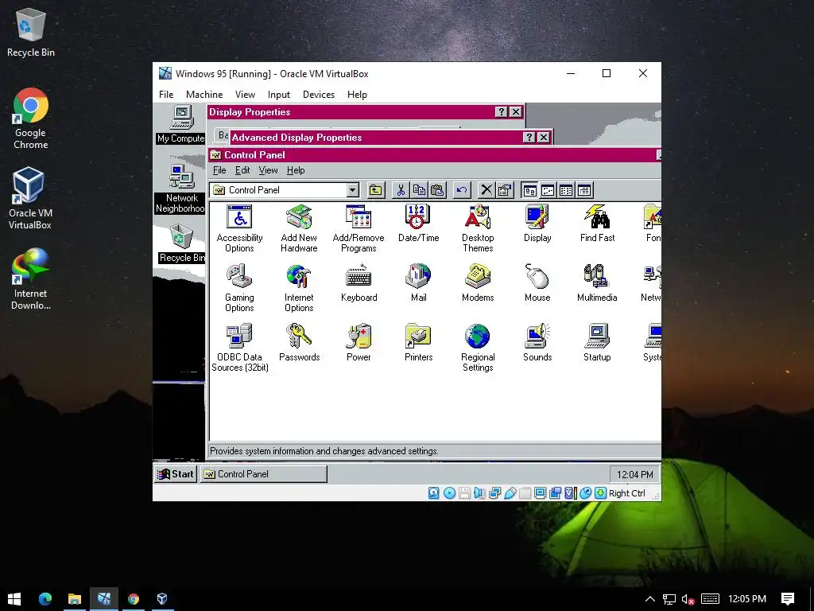Open VirtualBox Help menu

[x=357, y=95]
